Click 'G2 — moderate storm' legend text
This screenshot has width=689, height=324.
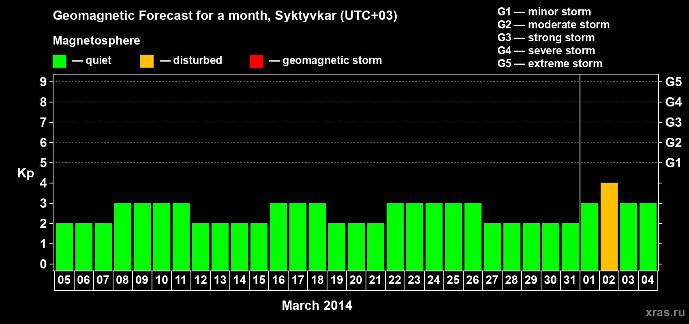[554, 25]
